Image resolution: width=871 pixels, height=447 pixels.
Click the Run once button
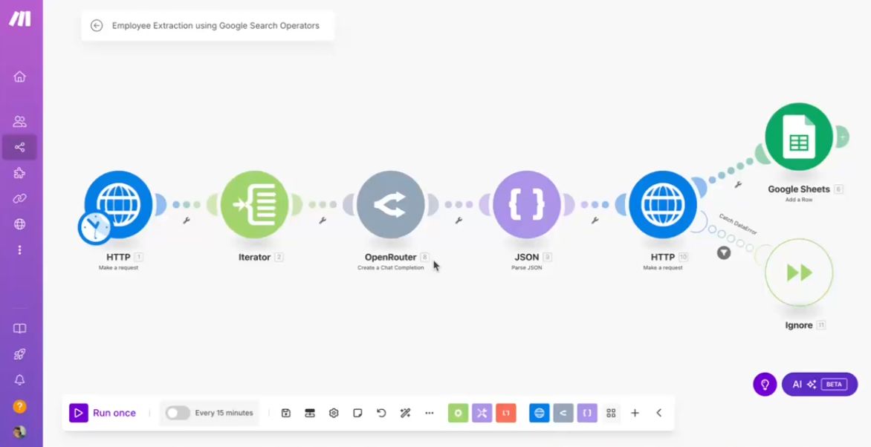pyautogui.click(x=103, y=413)
